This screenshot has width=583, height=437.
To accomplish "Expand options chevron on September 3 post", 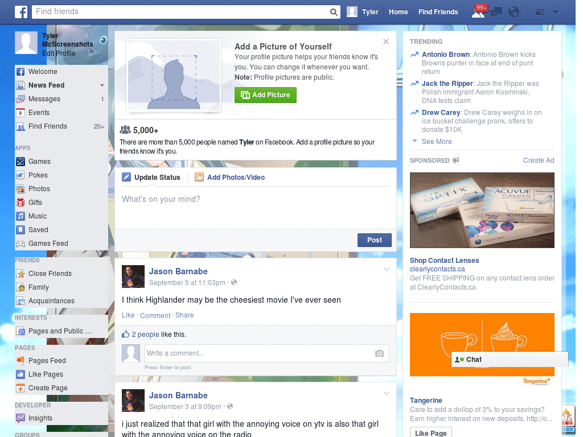I will pos(387,393).
